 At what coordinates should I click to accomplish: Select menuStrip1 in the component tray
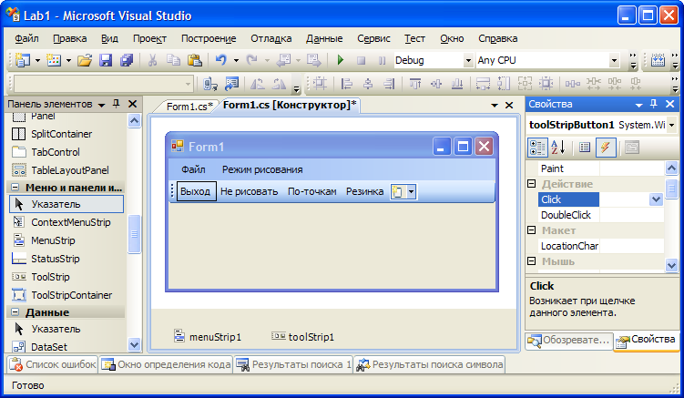[208, 336]
